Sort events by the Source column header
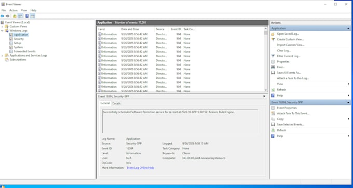Screen dimensions: 353x188 [161, 29]
